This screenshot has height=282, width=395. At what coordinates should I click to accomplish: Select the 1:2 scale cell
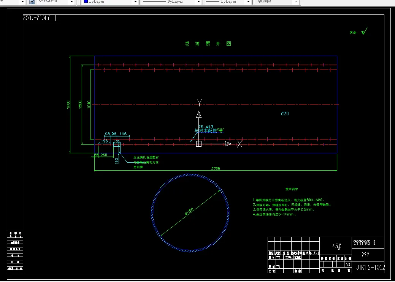point(348,265)
